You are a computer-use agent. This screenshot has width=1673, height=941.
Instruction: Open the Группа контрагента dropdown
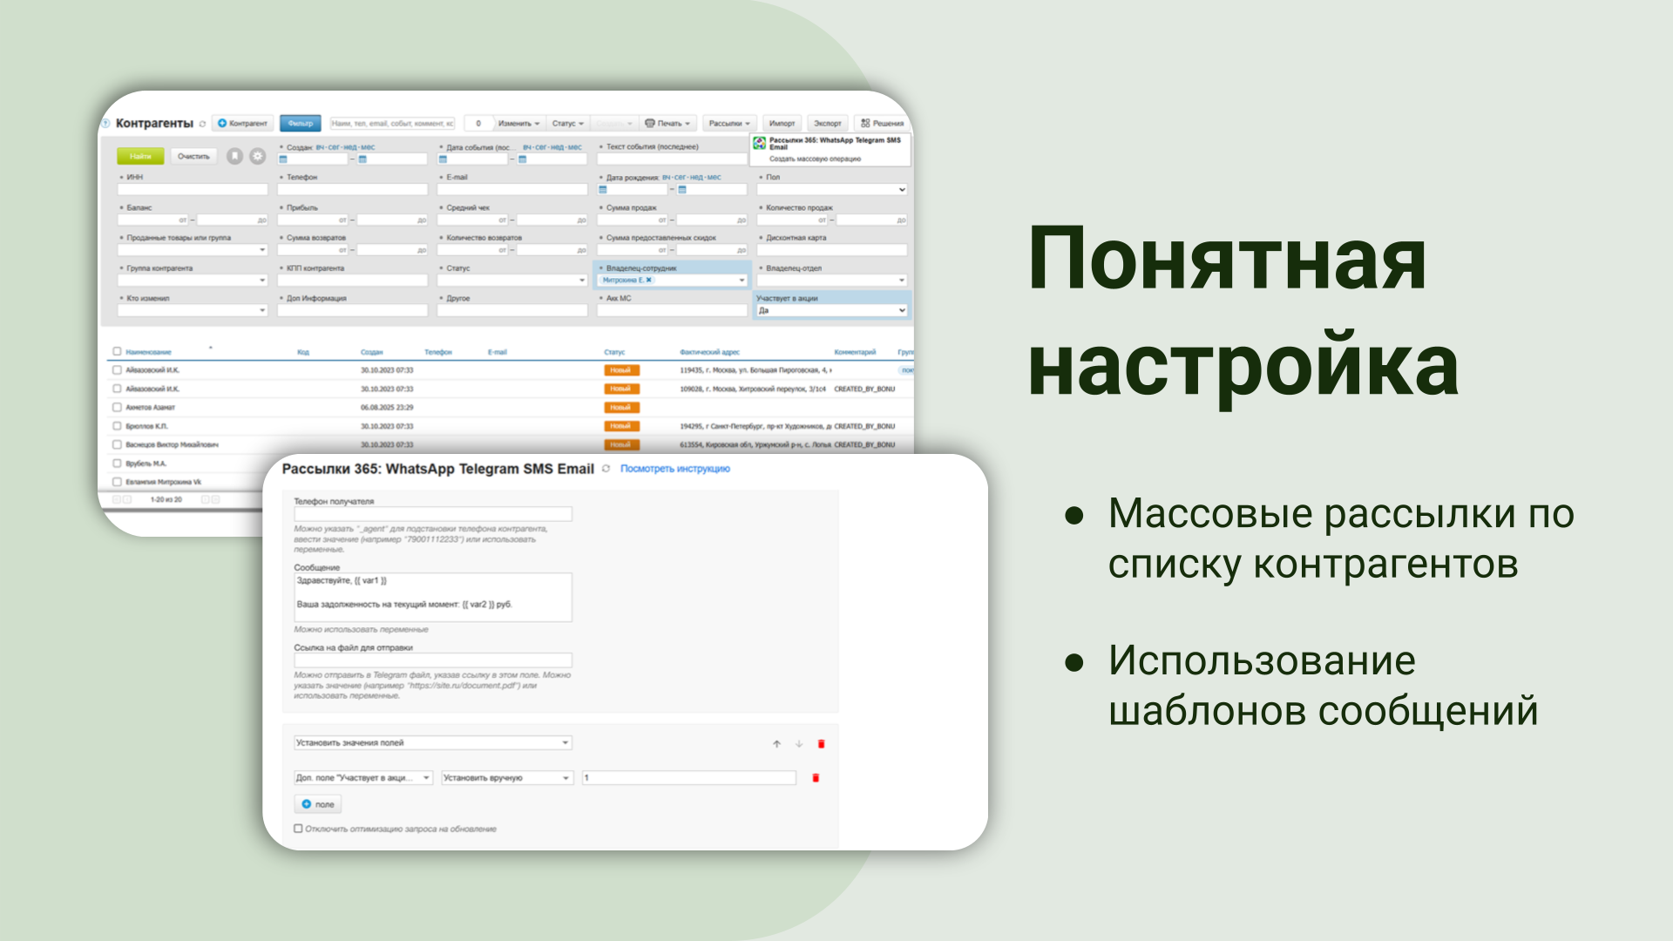[x=193, y=281]
